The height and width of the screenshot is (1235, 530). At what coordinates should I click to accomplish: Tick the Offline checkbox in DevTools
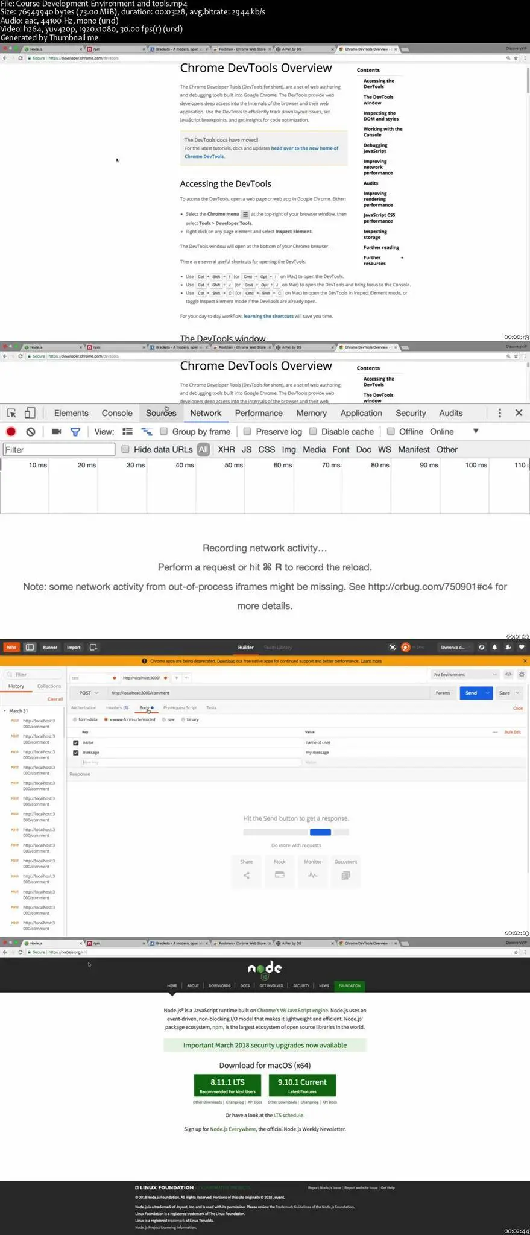coord(391,432)
